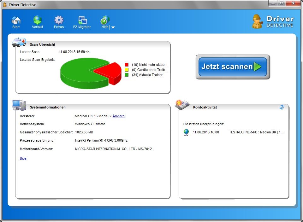303x222 pixels.
Task: Open the Start home icon
Action: tap(16, 20)
